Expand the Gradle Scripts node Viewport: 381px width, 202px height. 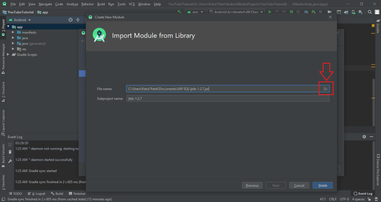coord(9,55)
